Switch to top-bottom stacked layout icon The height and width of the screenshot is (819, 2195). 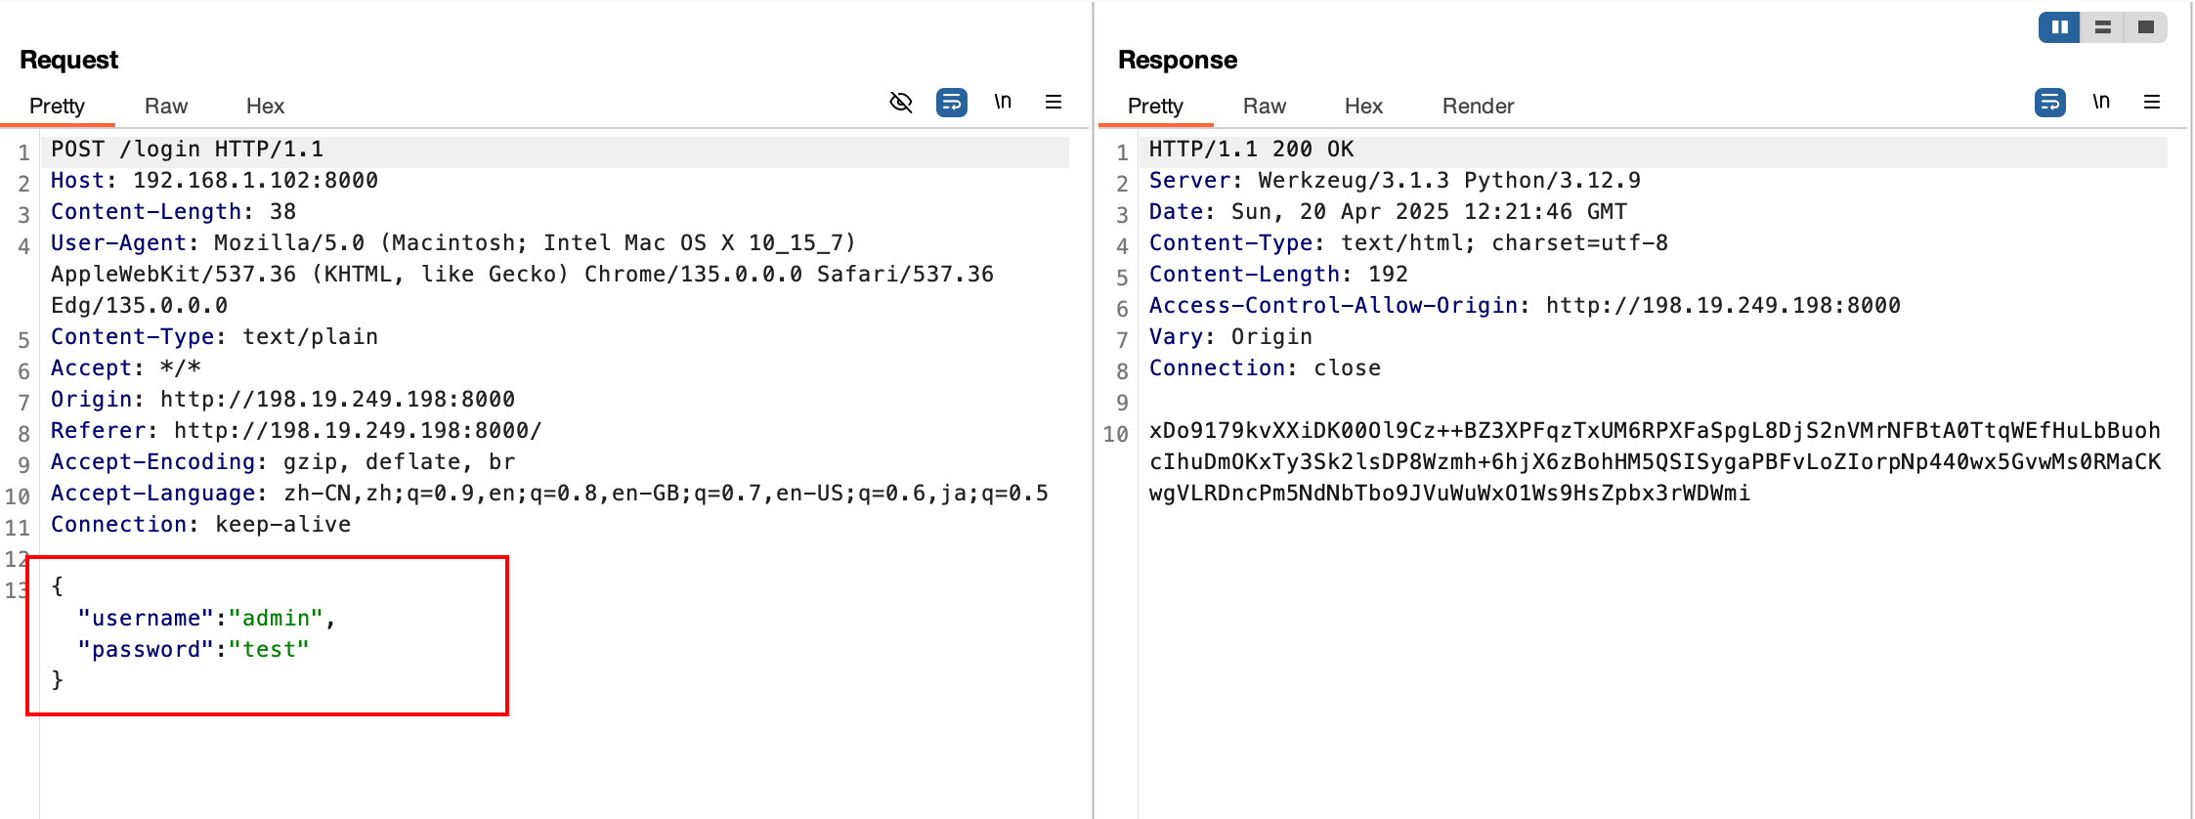pyautogui.click(x=2103, y=27)
